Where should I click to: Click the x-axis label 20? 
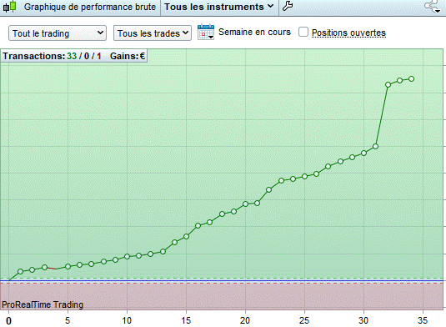tap(245, 320)
